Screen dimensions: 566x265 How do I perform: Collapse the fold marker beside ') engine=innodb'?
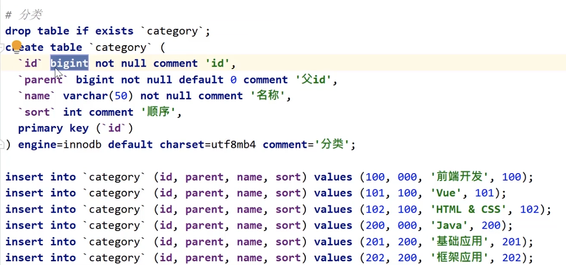[2, 144]
